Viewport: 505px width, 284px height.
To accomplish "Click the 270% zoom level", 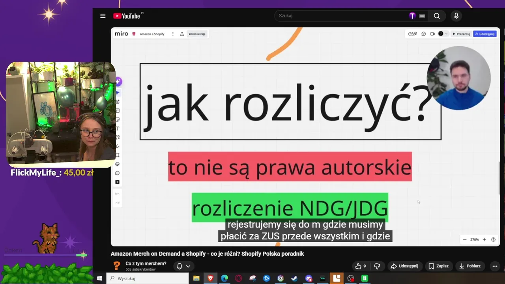I will tap(474, 239).
